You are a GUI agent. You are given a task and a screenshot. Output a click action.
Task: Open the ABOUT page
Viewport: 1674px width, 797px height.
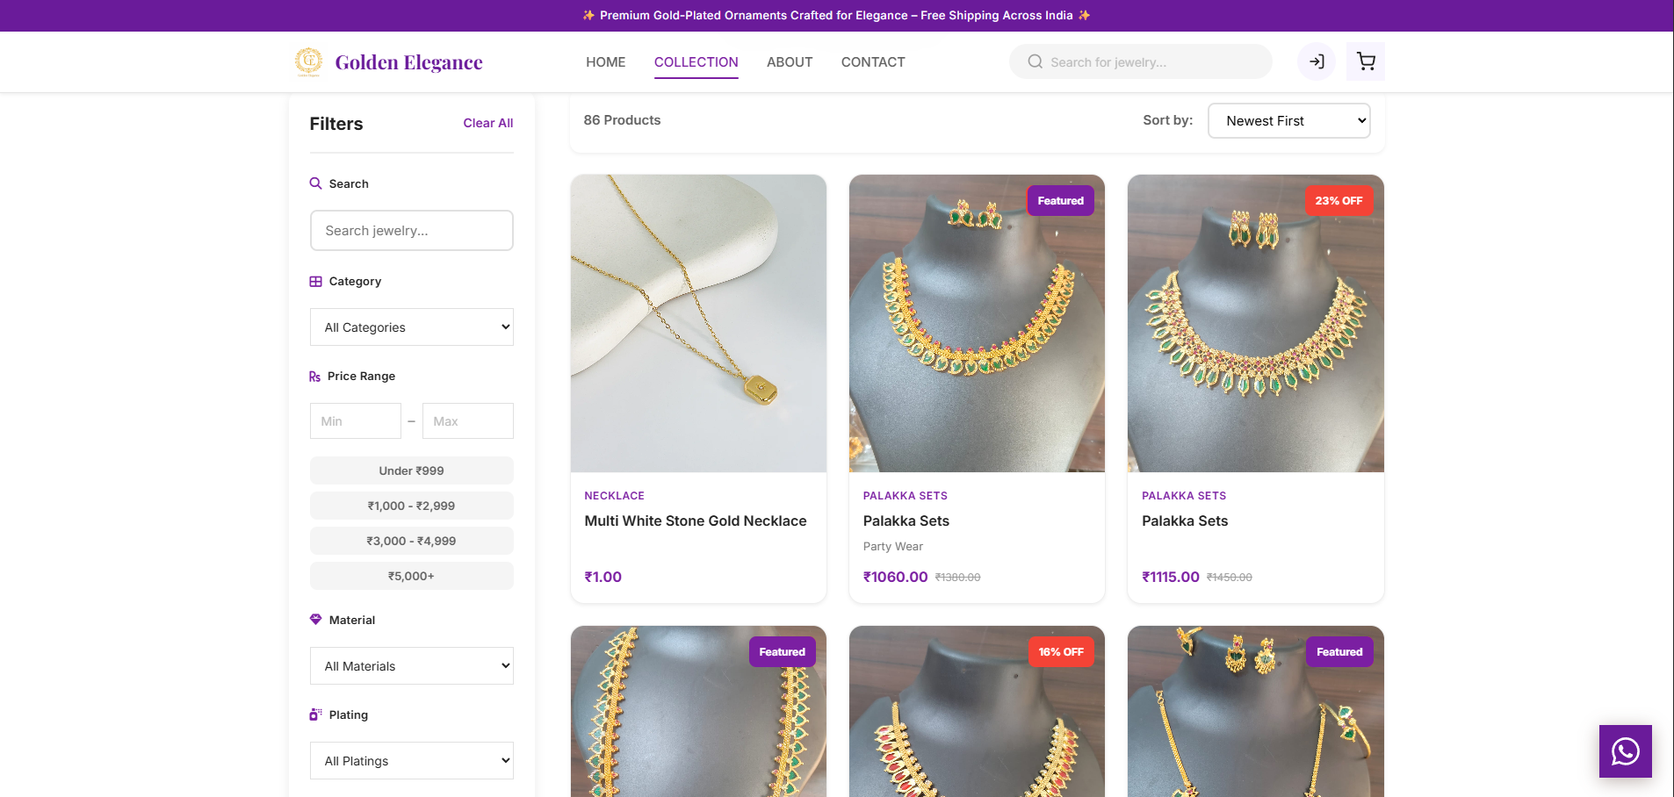click(x=790, y=62)
